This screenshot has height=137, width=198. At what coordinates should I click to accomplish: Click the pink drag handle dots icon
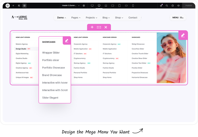click(x=99, y=27)
